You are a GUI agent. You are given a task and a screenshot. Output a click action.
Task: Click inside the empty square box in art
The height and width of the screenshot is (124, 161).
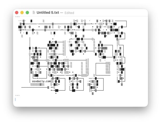click(101, 69)
